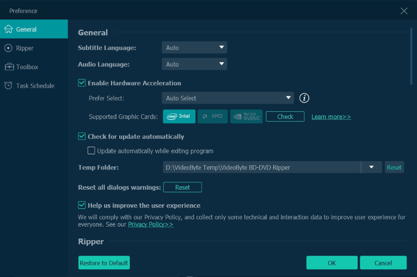Select the NVIDIA NVENC graphics card badge

click(x=246, y=116)
